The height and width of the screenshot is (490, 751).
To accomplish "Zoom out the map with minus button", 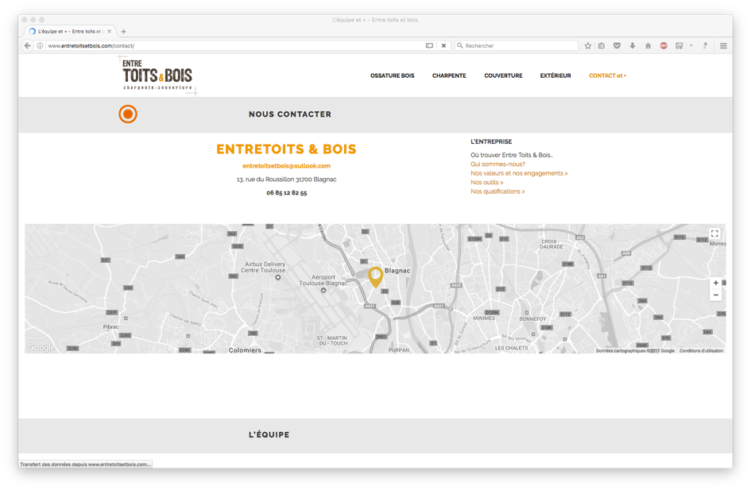I will coord(715,295).
